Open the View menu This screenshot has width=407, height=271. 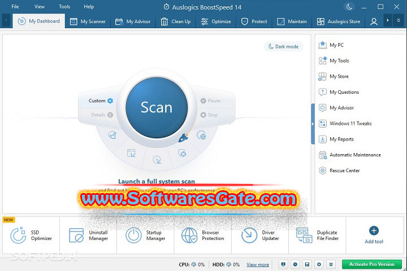tap(40, 7)
